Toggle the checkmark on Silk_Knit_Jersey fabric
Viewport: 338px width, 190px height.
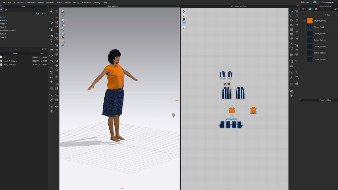point(305,21)
